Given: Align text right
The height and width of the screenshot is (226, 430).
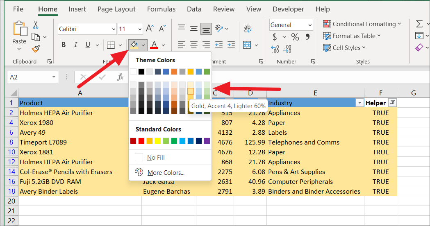Looking at the screenshot, I should [206, 45].
